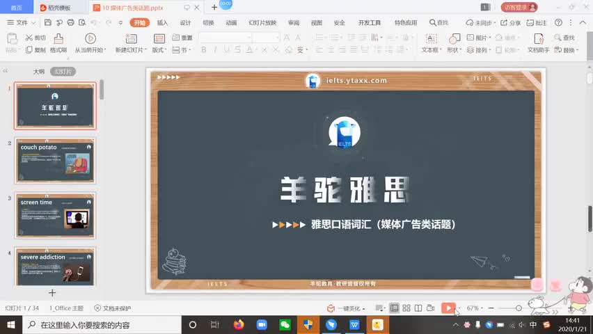Open the Document Assistant (文档助手)
Image resolution: width=593 pixels, height=334 pixels.
(539, 43)
